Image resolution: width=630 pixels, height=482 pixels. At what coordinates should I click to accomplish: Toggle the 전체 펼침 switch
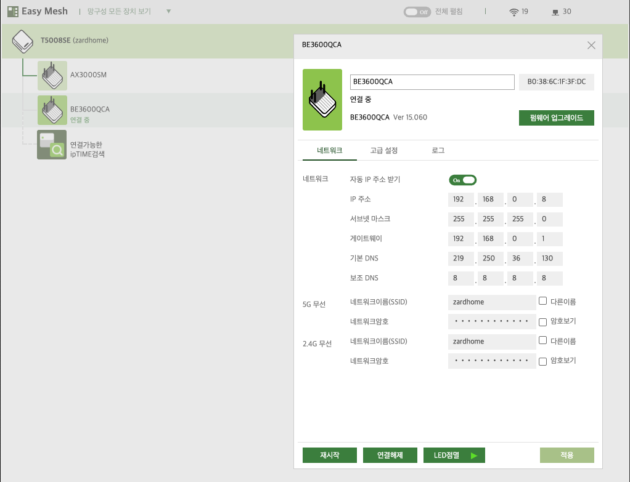[x=417, y=12]
